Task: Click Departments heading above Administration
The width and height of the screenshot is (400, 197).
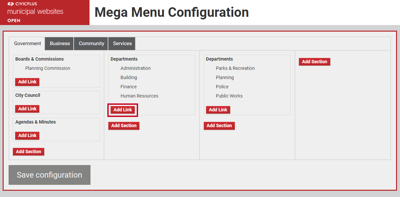Action: coord(124,59)
